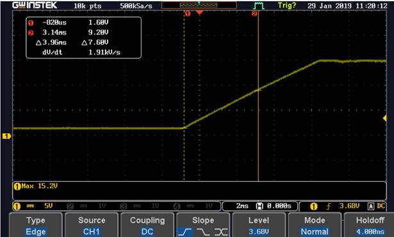Select the Level 3.68V softkey
394x237 pixels.
259,225
